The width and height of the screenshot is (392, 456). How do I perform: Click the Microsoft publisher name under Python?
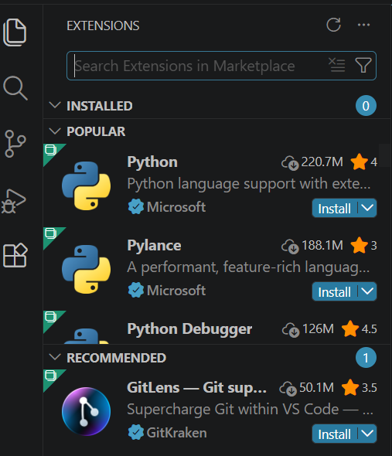tap(176, 207)
